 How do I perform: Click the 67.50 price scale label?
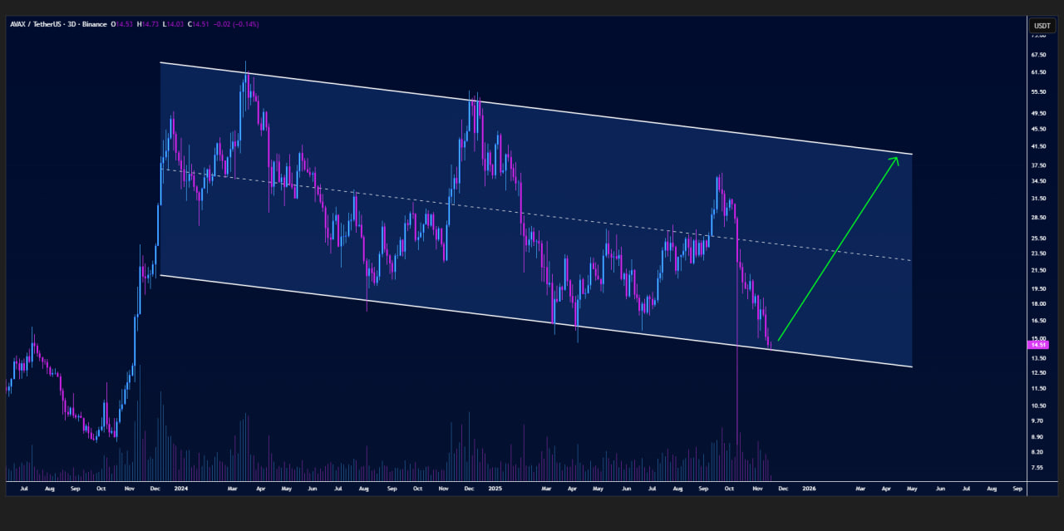click(x=1038, y=55)
